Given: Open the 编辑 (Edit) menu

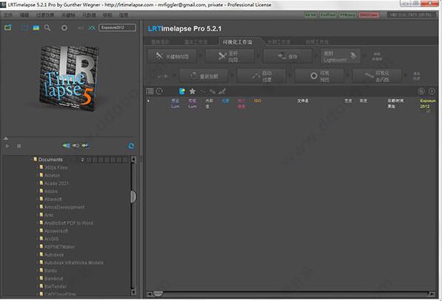Looking at the screenshot, I should 24,15.
